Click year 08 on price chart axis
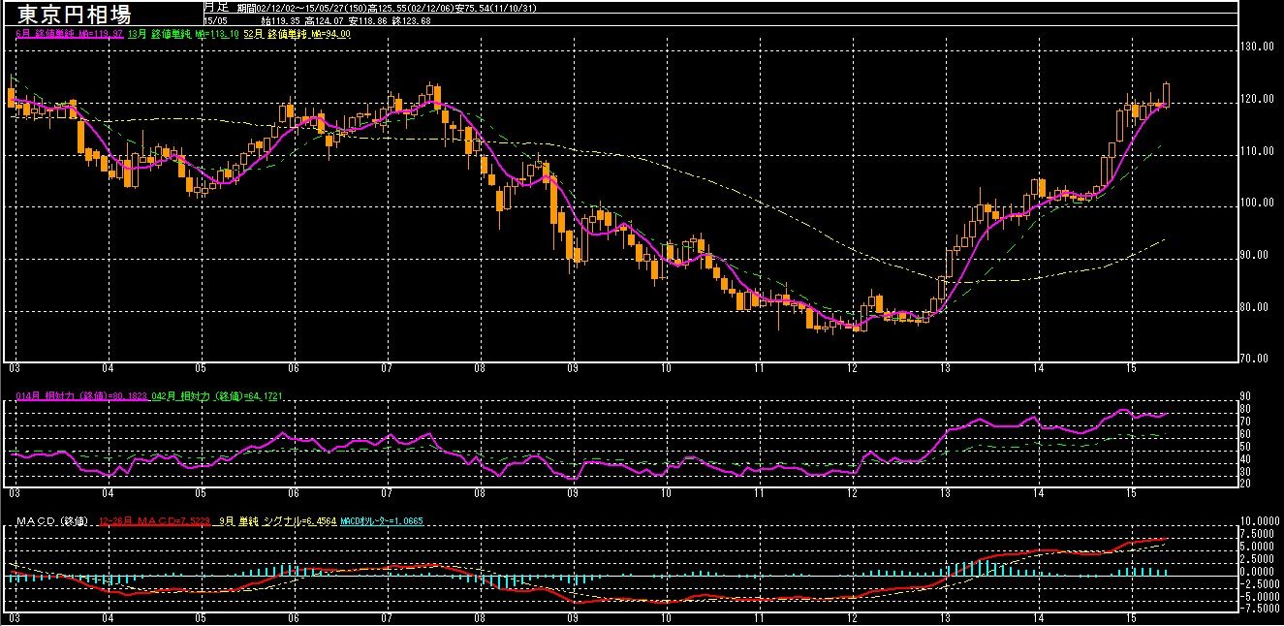Image resolution: width=1284 pixels, height=626 pixels. pyautogui.click(x=479, y=368)
